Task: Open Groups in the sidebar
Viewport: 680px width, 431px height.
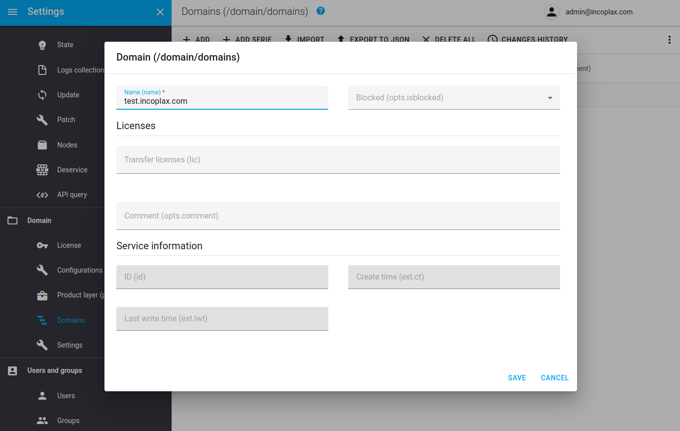Action: [68, 421]
